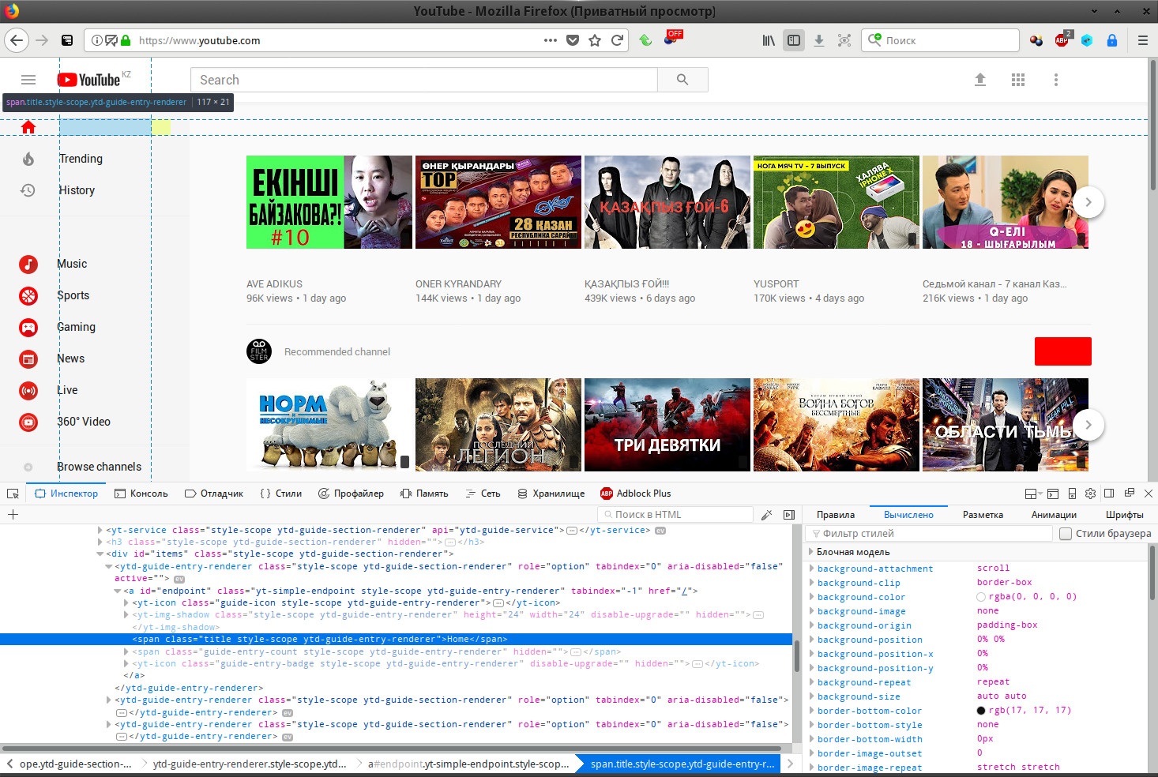Screen dimensions: 1158x777
Task: Activate the DevTools element picker icon
Action: click(13, 494)
